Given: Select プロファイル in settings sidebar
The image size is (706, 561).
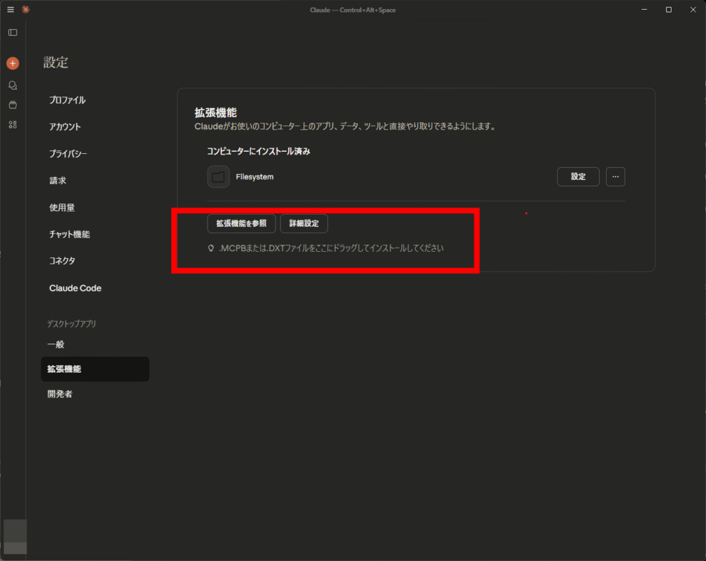Looking at the screenshot, I should 68,100.
